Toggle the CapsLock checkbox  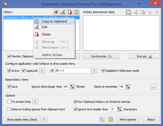[23, 71]
